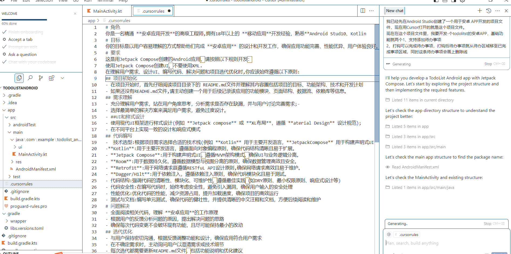
Task: Select the Source Control icon
Action: pos(41,78)
